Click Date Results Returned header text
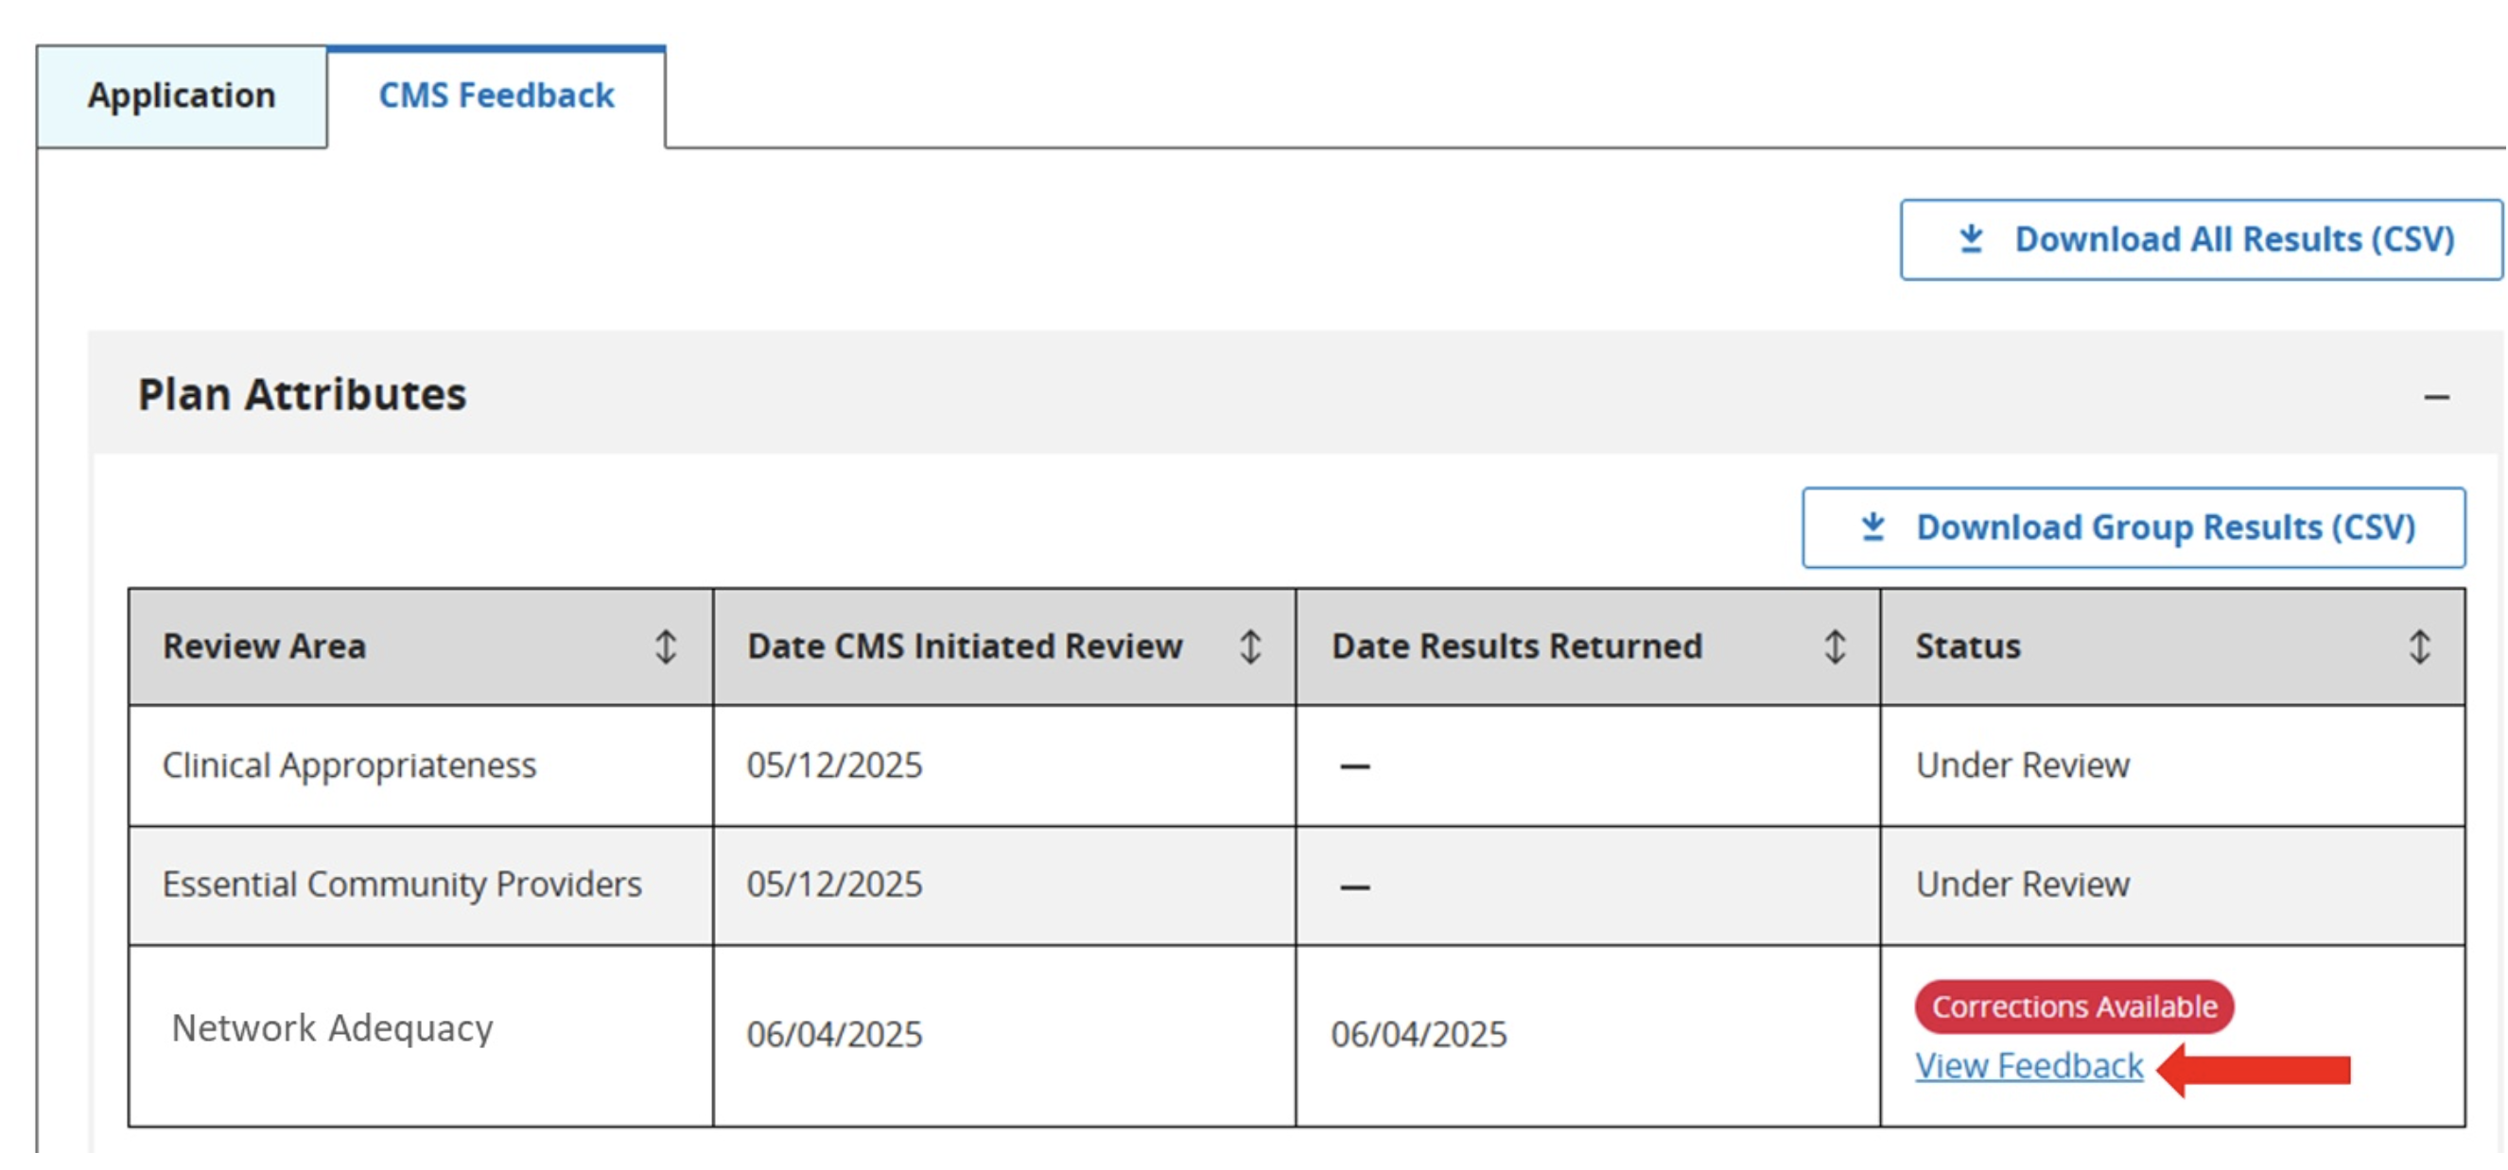2508x1170 pixels. [x=1517, y=646]
